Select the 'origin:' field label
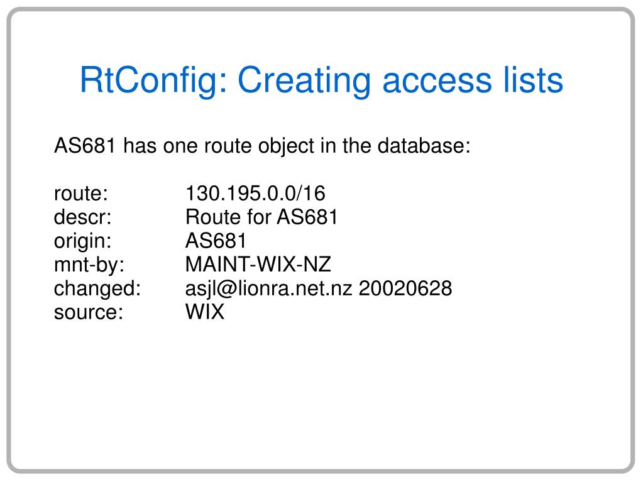 82,241
